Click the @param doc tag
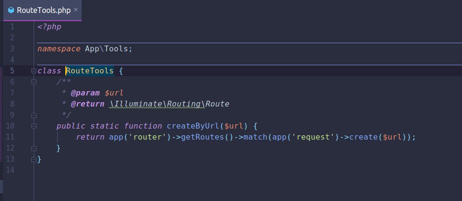Image resolution: width=462 pixels, height=201 pixels. coord(85,93)
